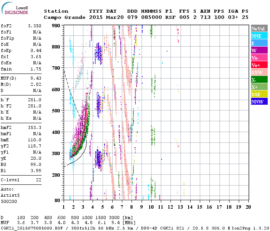Click the h`Es N/A value
The width and height of the screenshot is (270, 231).
point(37,119)
